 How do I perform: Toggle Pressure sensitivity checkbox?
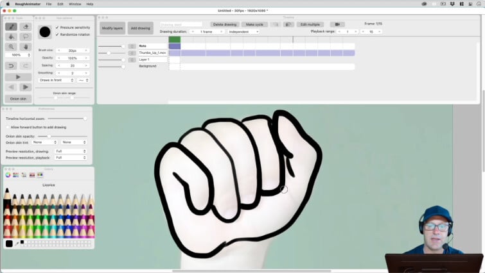coord(57,28)
